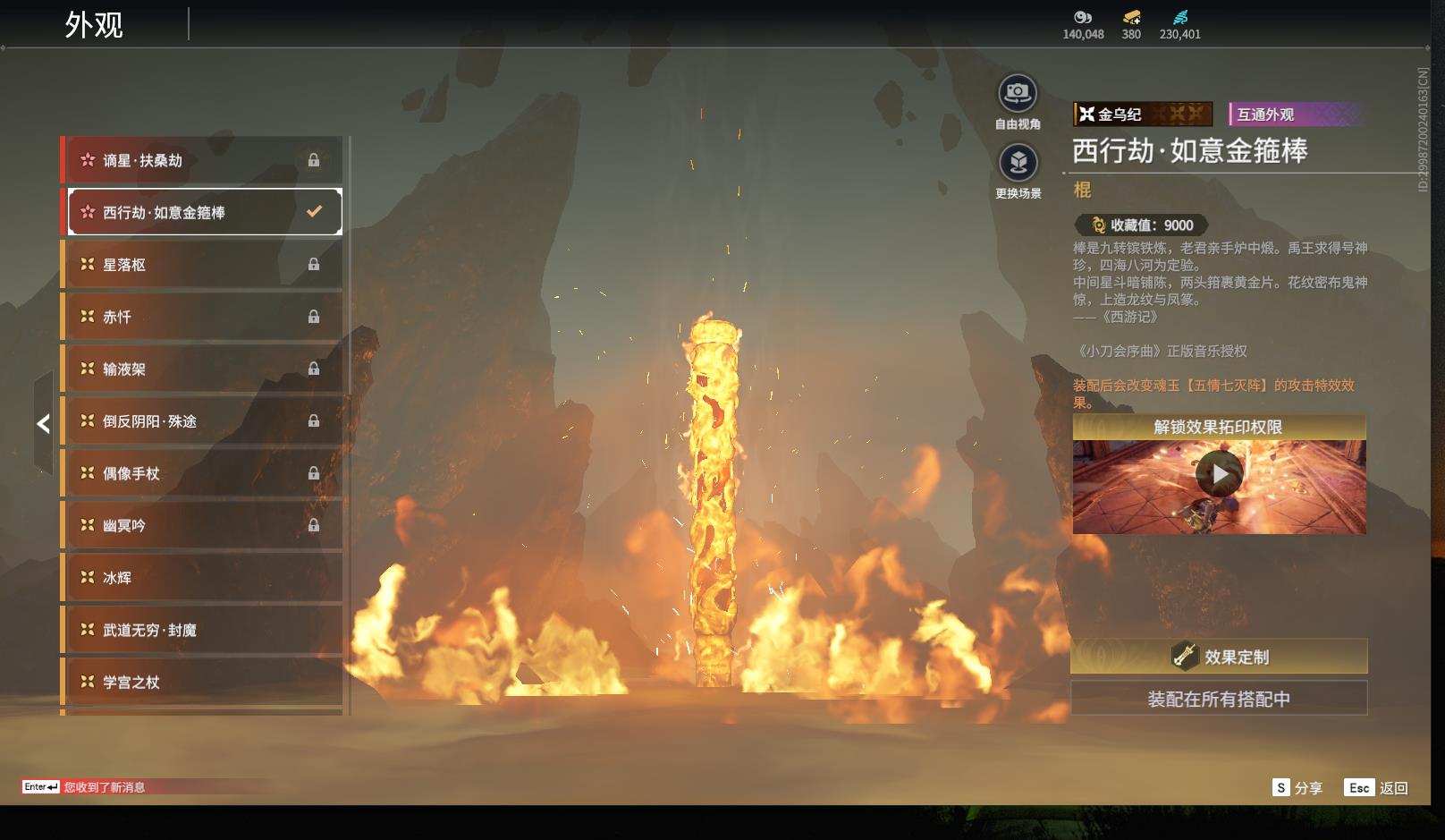This screenshot has height=840, width=1445.
Task: Click the 西行劫·如意金箍棒 title heading
Action: click(x=1189, y=150)
